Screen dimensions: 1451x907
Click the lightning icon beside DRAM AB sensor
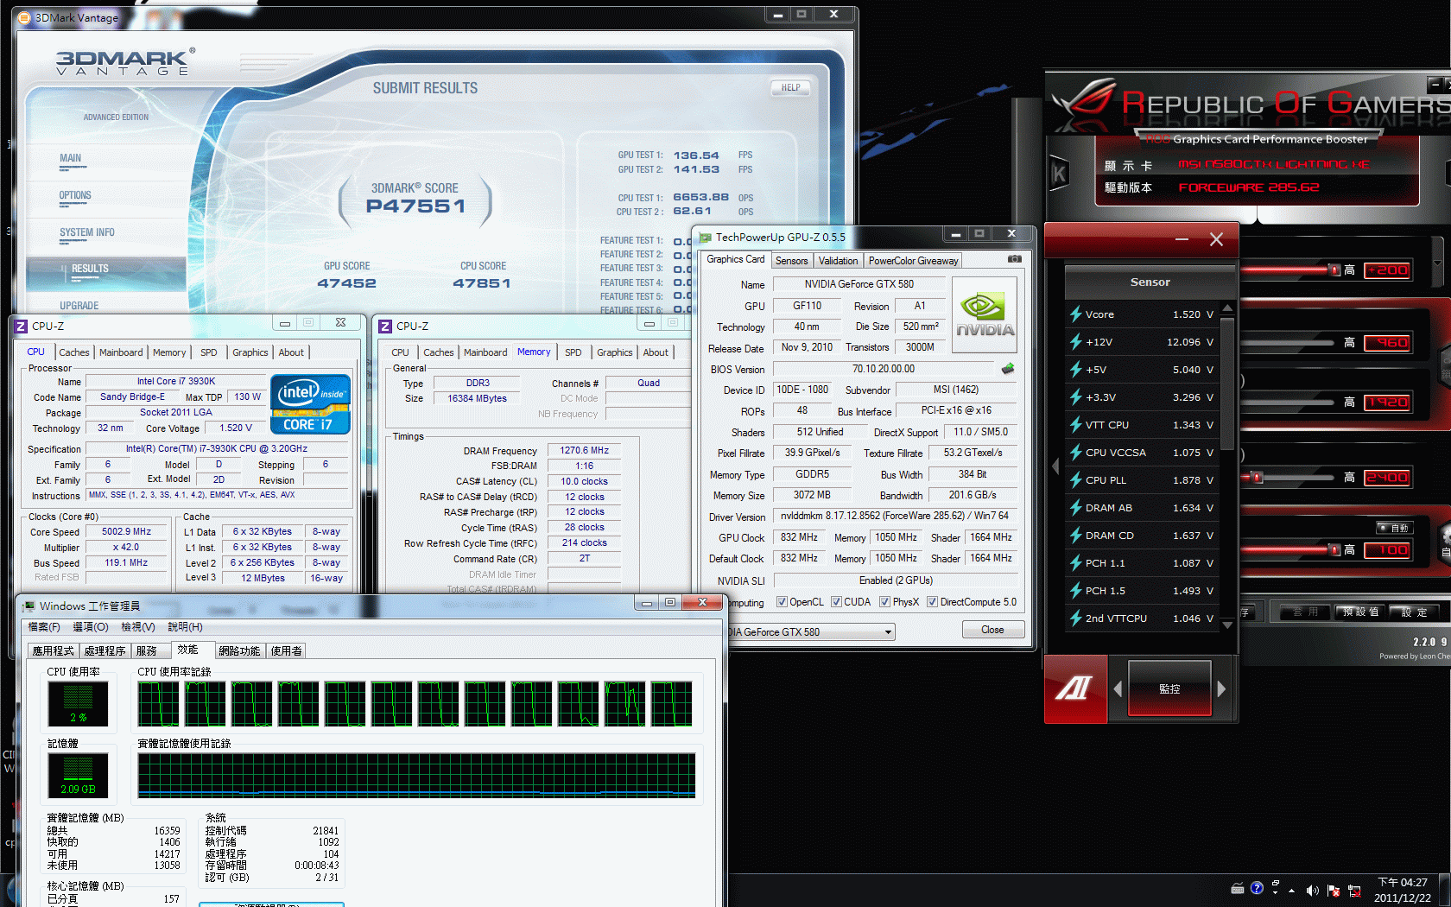pyautogui.click(x=1076, y=508)
